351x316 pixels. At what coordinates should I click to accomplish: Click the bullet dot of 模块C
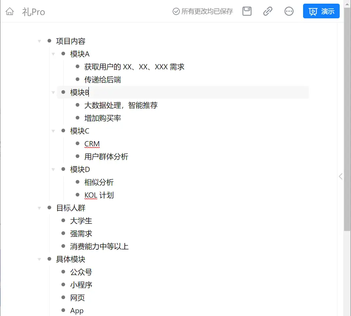point(63,131)
